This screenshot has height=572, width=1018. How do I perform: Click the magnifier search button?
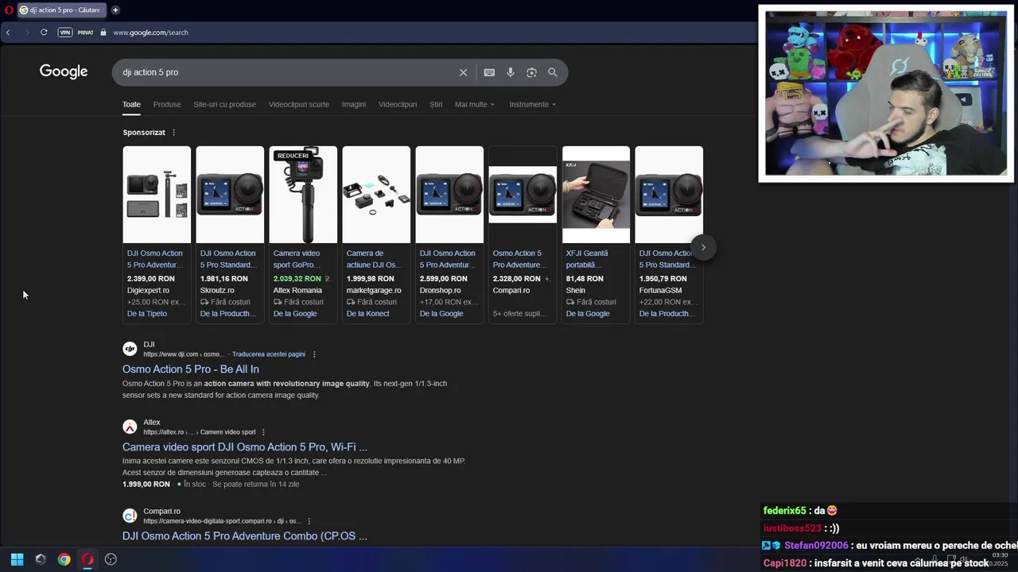(553, 72)
